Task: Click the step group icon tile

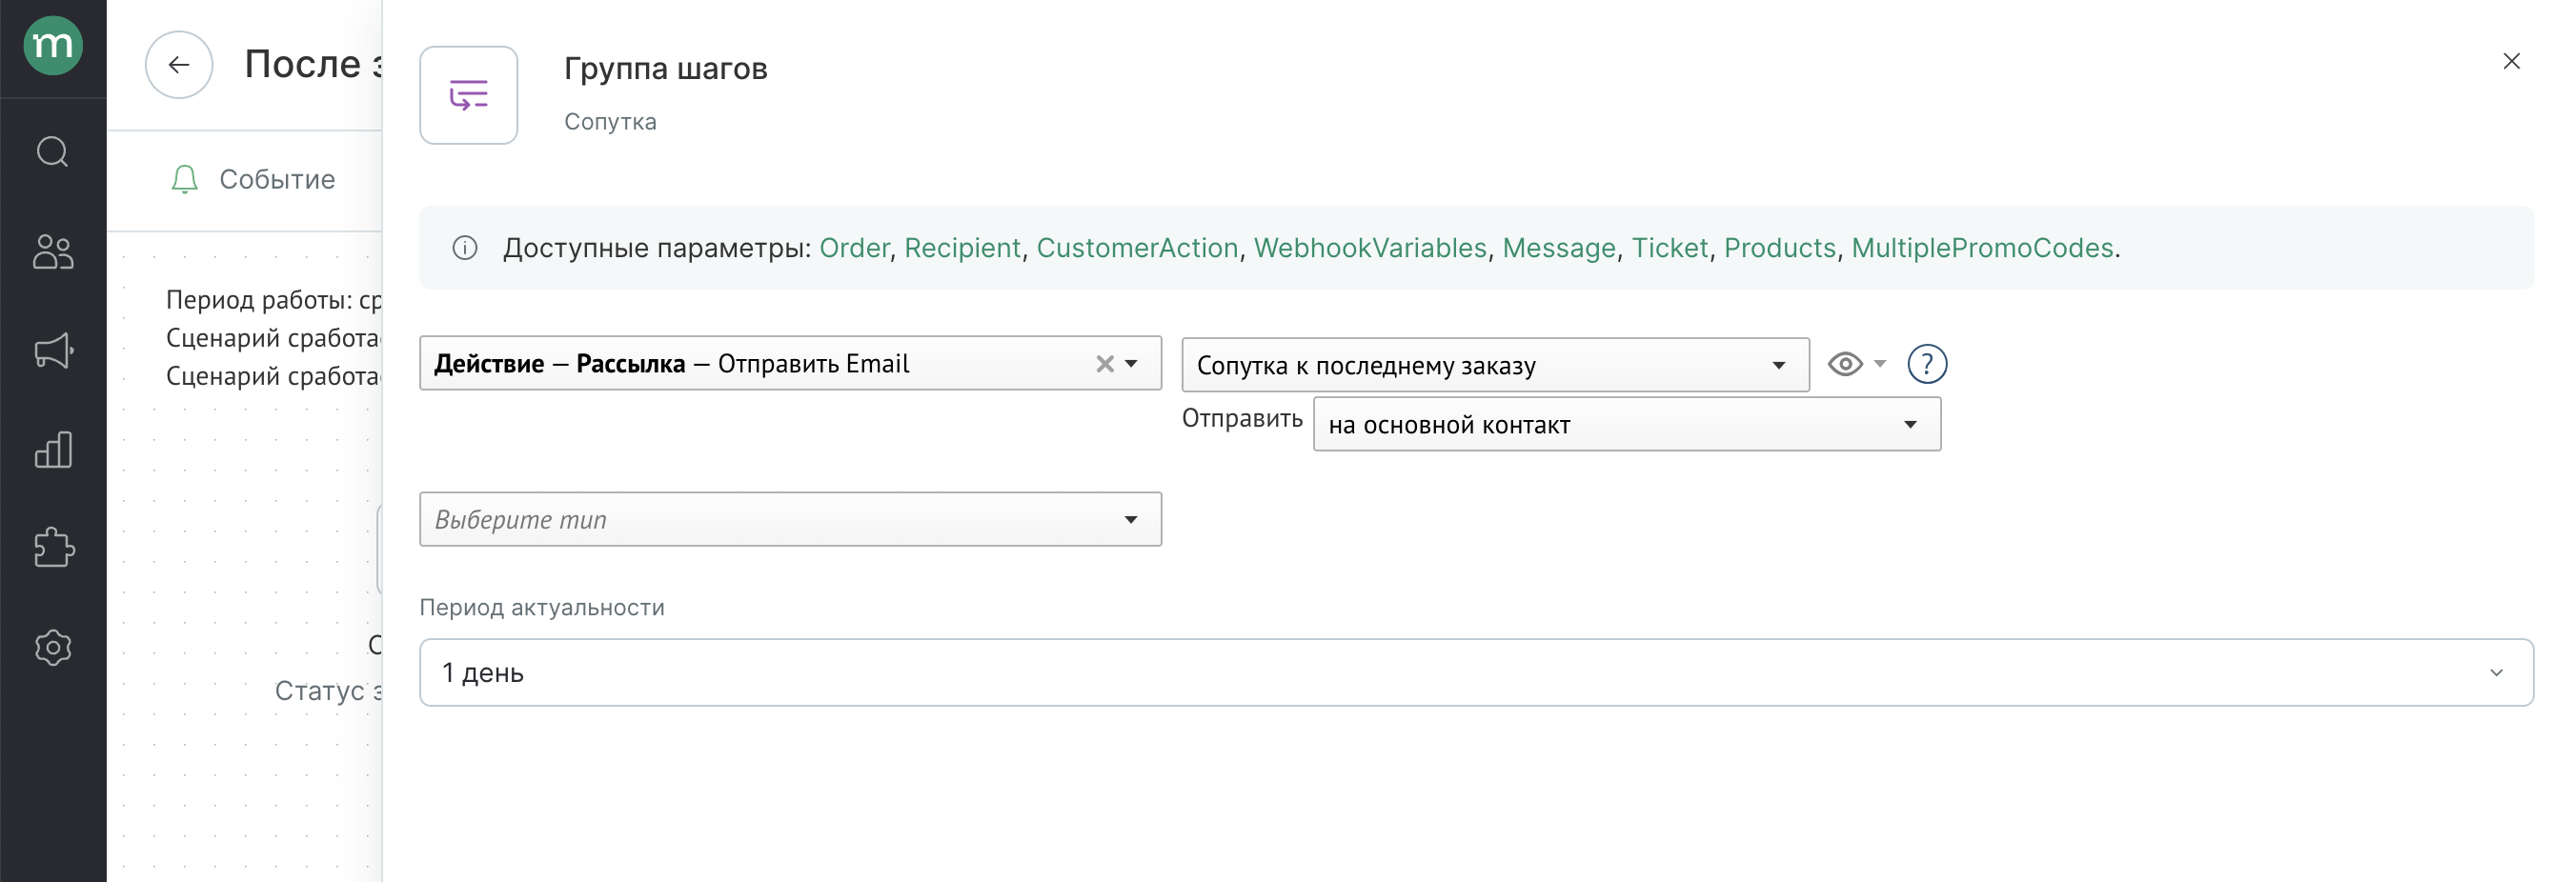Action: [x=468, y=96]
